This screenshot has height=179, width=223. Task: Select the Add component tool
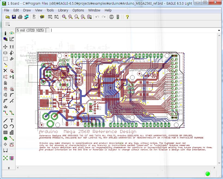[x=12, y=71]
